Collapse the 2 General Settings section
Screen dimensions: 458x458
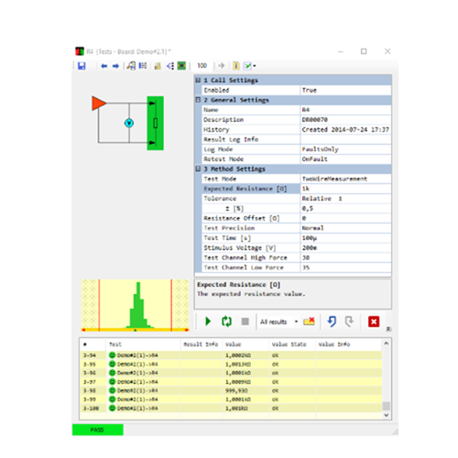pyautogui.click(x=198, y=100)
